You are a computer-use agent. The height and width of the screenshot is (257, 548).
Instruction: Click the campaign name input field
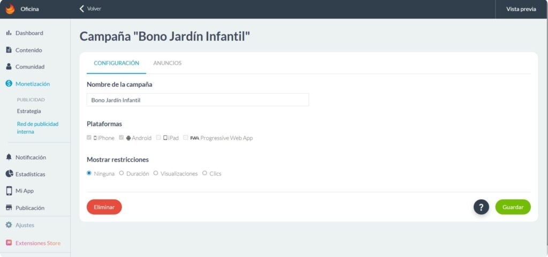click(197, 100)
